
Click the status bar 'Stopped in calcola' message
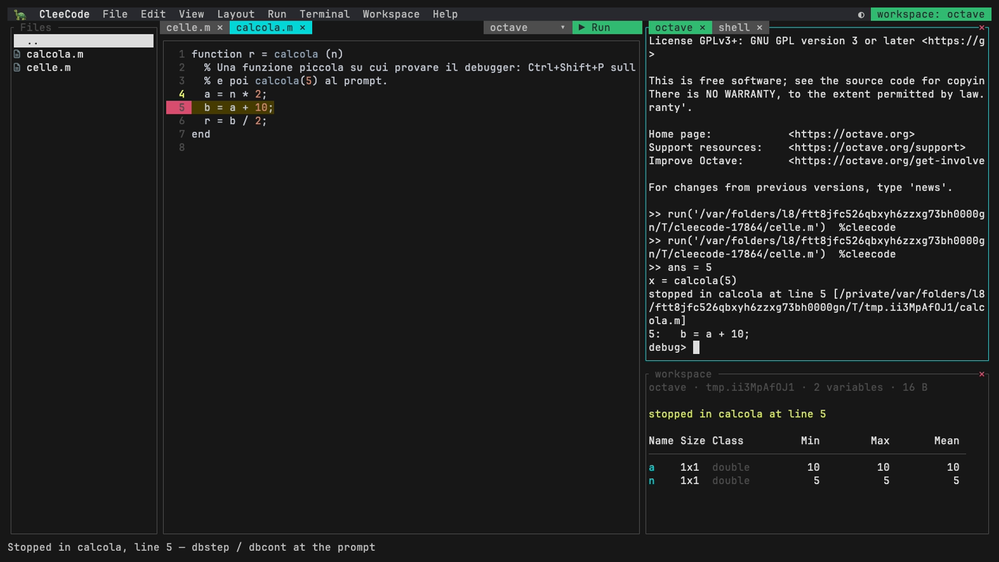(x=191, y=547)
